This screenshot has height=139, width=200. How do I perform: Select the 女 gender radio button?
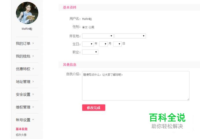(x=84, y=27)
